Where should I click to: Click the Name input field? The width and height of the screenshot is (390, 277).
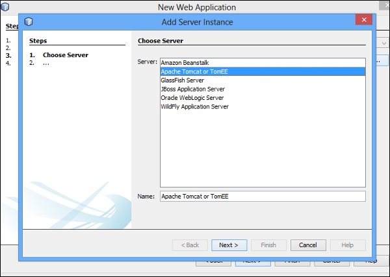[263, 197]
